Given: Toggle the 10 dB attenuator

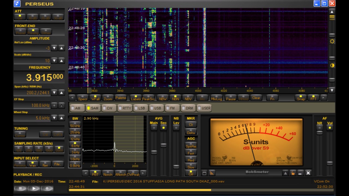Looking at the screenshot, I should click(33, 17).
